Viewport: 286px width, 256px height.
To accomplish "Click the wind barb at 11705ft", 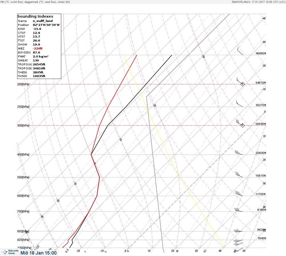I will [239, 193].
